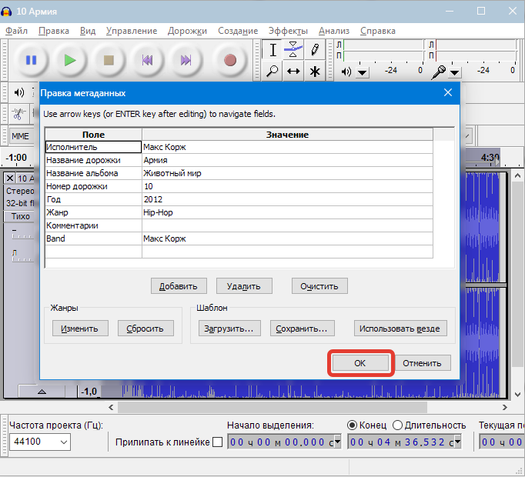This screenshot has height=477, width=525.
Task: Select the Конец radio button
Action: tap(353, 425)
